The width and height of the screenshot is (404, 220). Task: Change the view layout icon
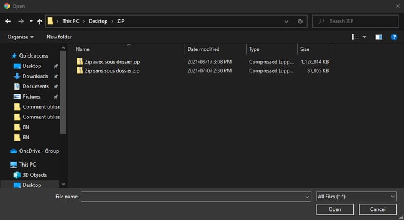tap(355, 37)
